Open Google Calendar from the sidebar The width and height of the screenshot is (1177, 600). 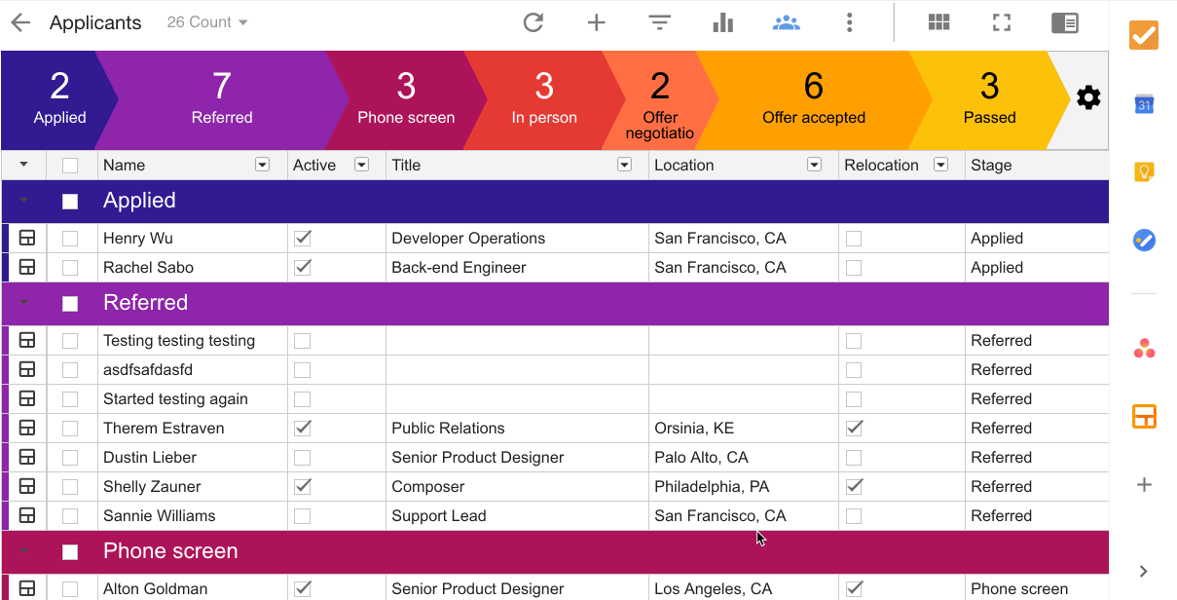pos(1145,103)
